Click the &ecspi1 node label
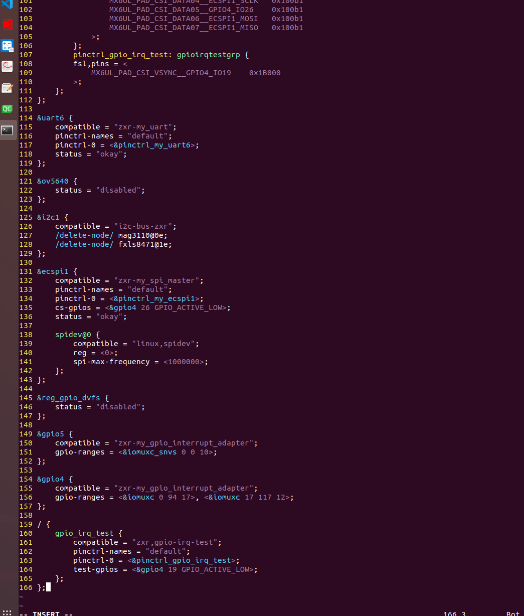The height and width of the screenshot is (616, 524). (x=53, y=271)
